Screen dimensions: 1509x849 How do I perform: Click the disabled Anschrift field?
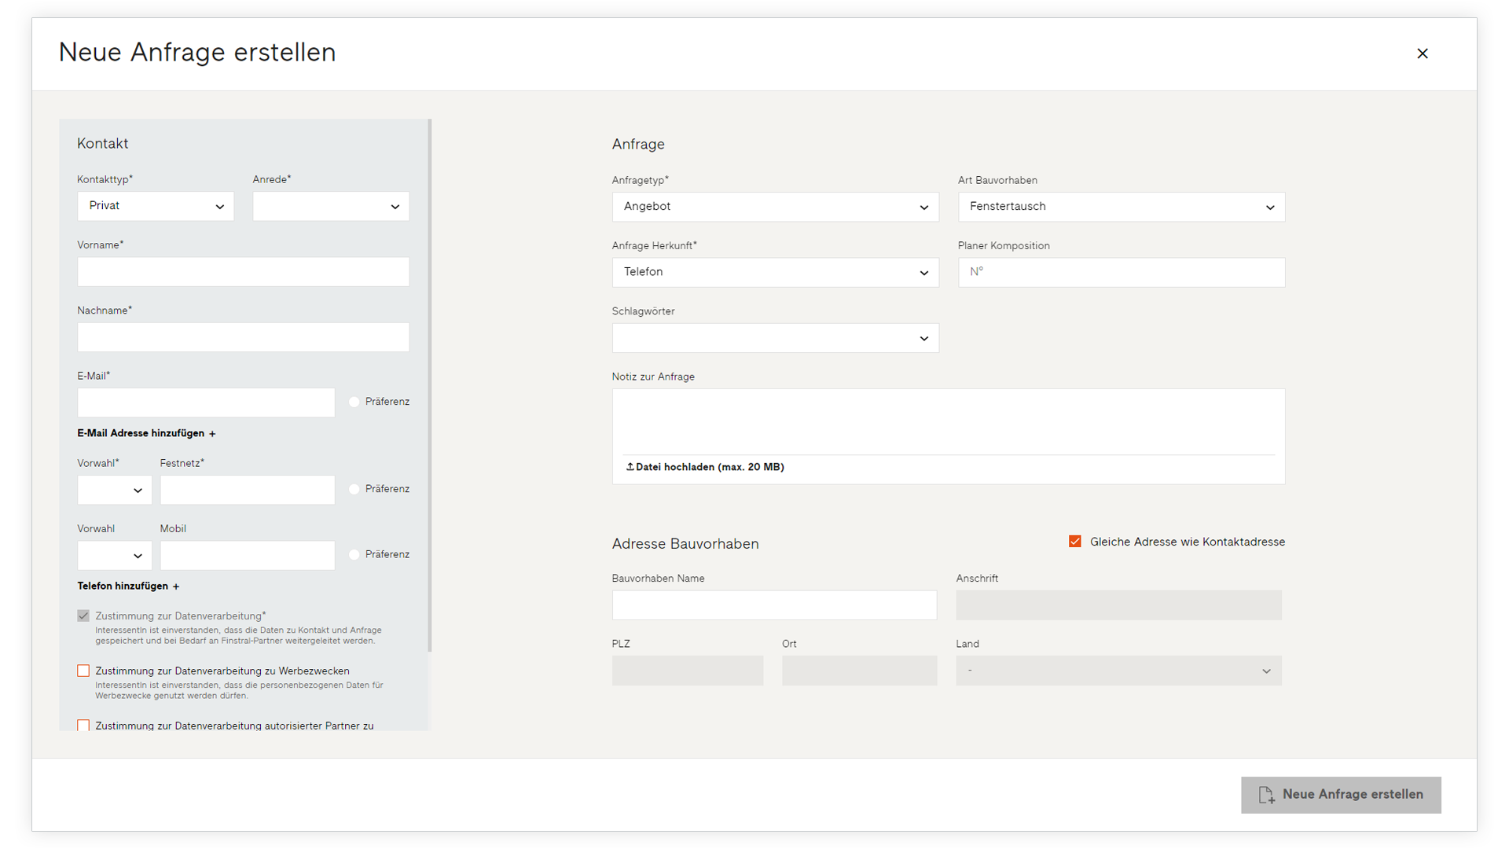[1118, 605]
